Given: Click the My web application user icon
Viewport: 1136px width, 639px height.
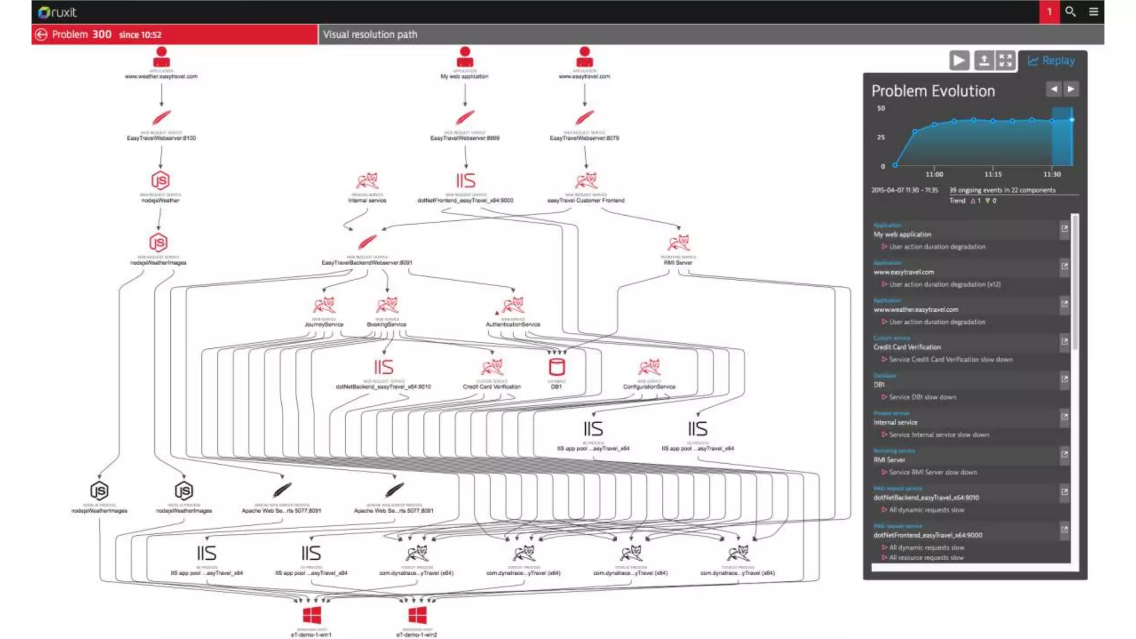Looking at the screenshot, I should 465,57.
